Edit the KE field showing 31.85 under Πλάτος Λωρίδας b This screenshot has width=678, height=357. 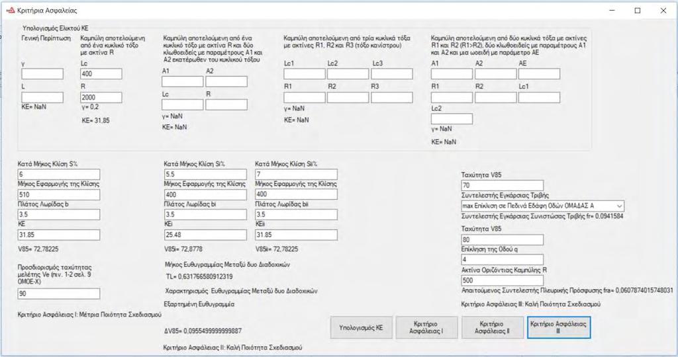59,235
